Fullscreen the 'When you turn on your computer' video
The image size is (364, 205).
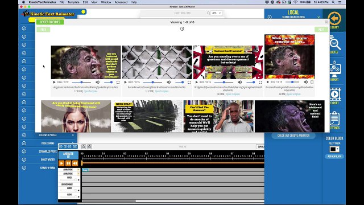pyautogui.click(x=312, y=82)
